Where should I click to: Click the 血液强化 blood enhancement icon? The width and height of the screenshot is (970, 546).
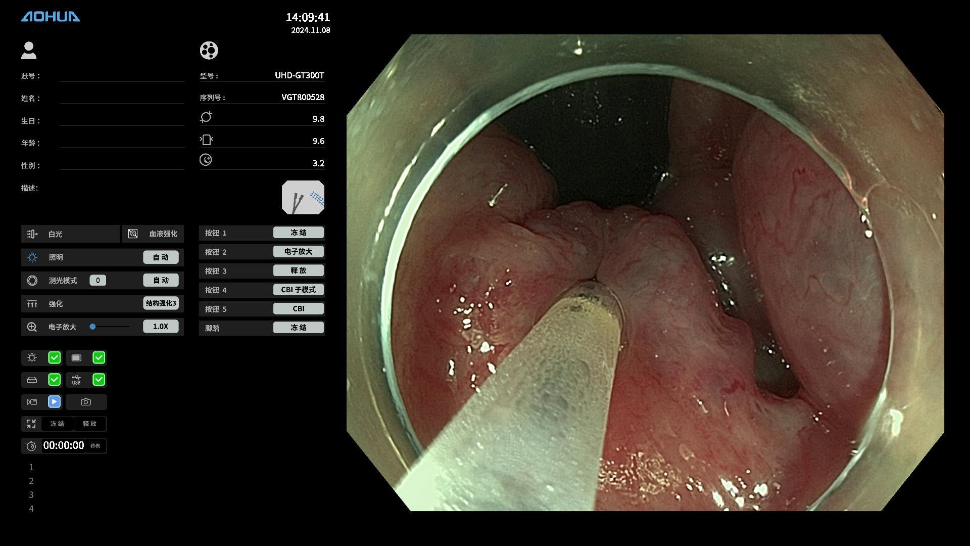133,234
